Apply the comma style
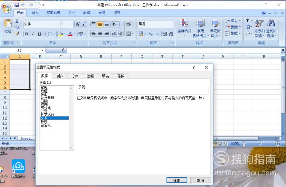286x187 pixels. (157, 34)
